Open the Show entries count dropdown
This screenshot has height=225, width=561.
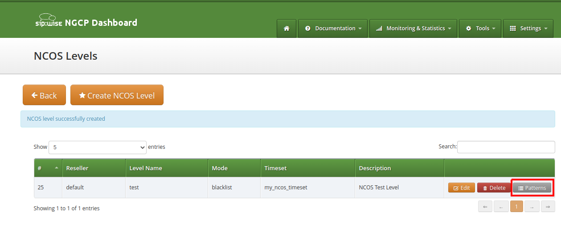click(98, 147)
